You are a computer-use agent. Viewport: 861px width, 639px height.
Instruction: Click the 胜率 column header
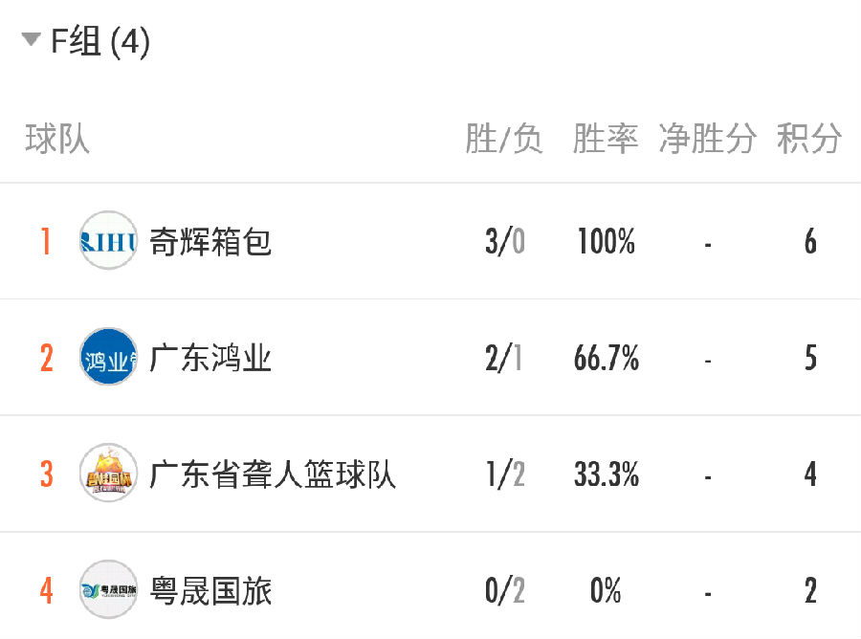point(606,139)
